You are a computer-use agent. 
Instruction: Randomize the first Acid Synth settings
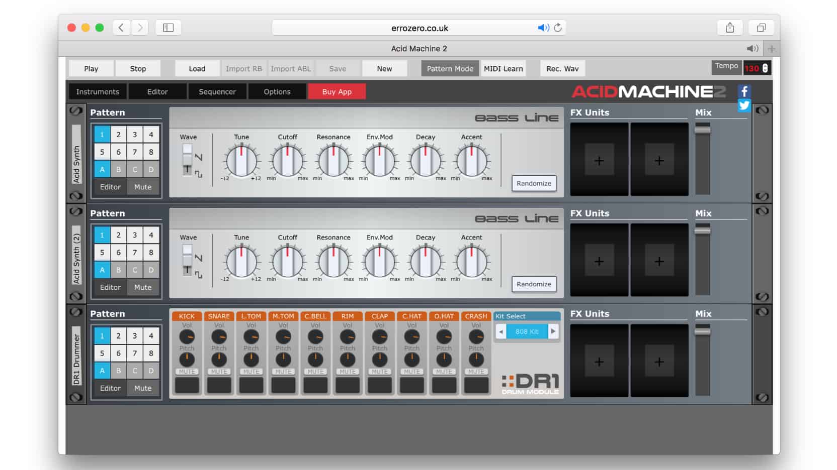click(x=534, y=183)
